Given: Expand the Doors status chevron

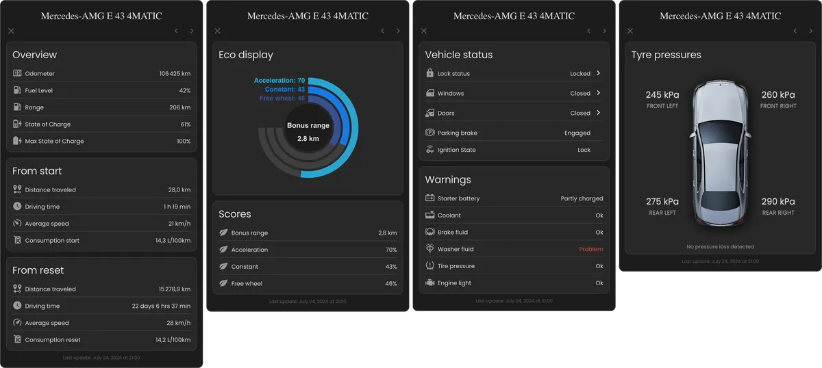Looking at the screenshot, I should (598, 113).
